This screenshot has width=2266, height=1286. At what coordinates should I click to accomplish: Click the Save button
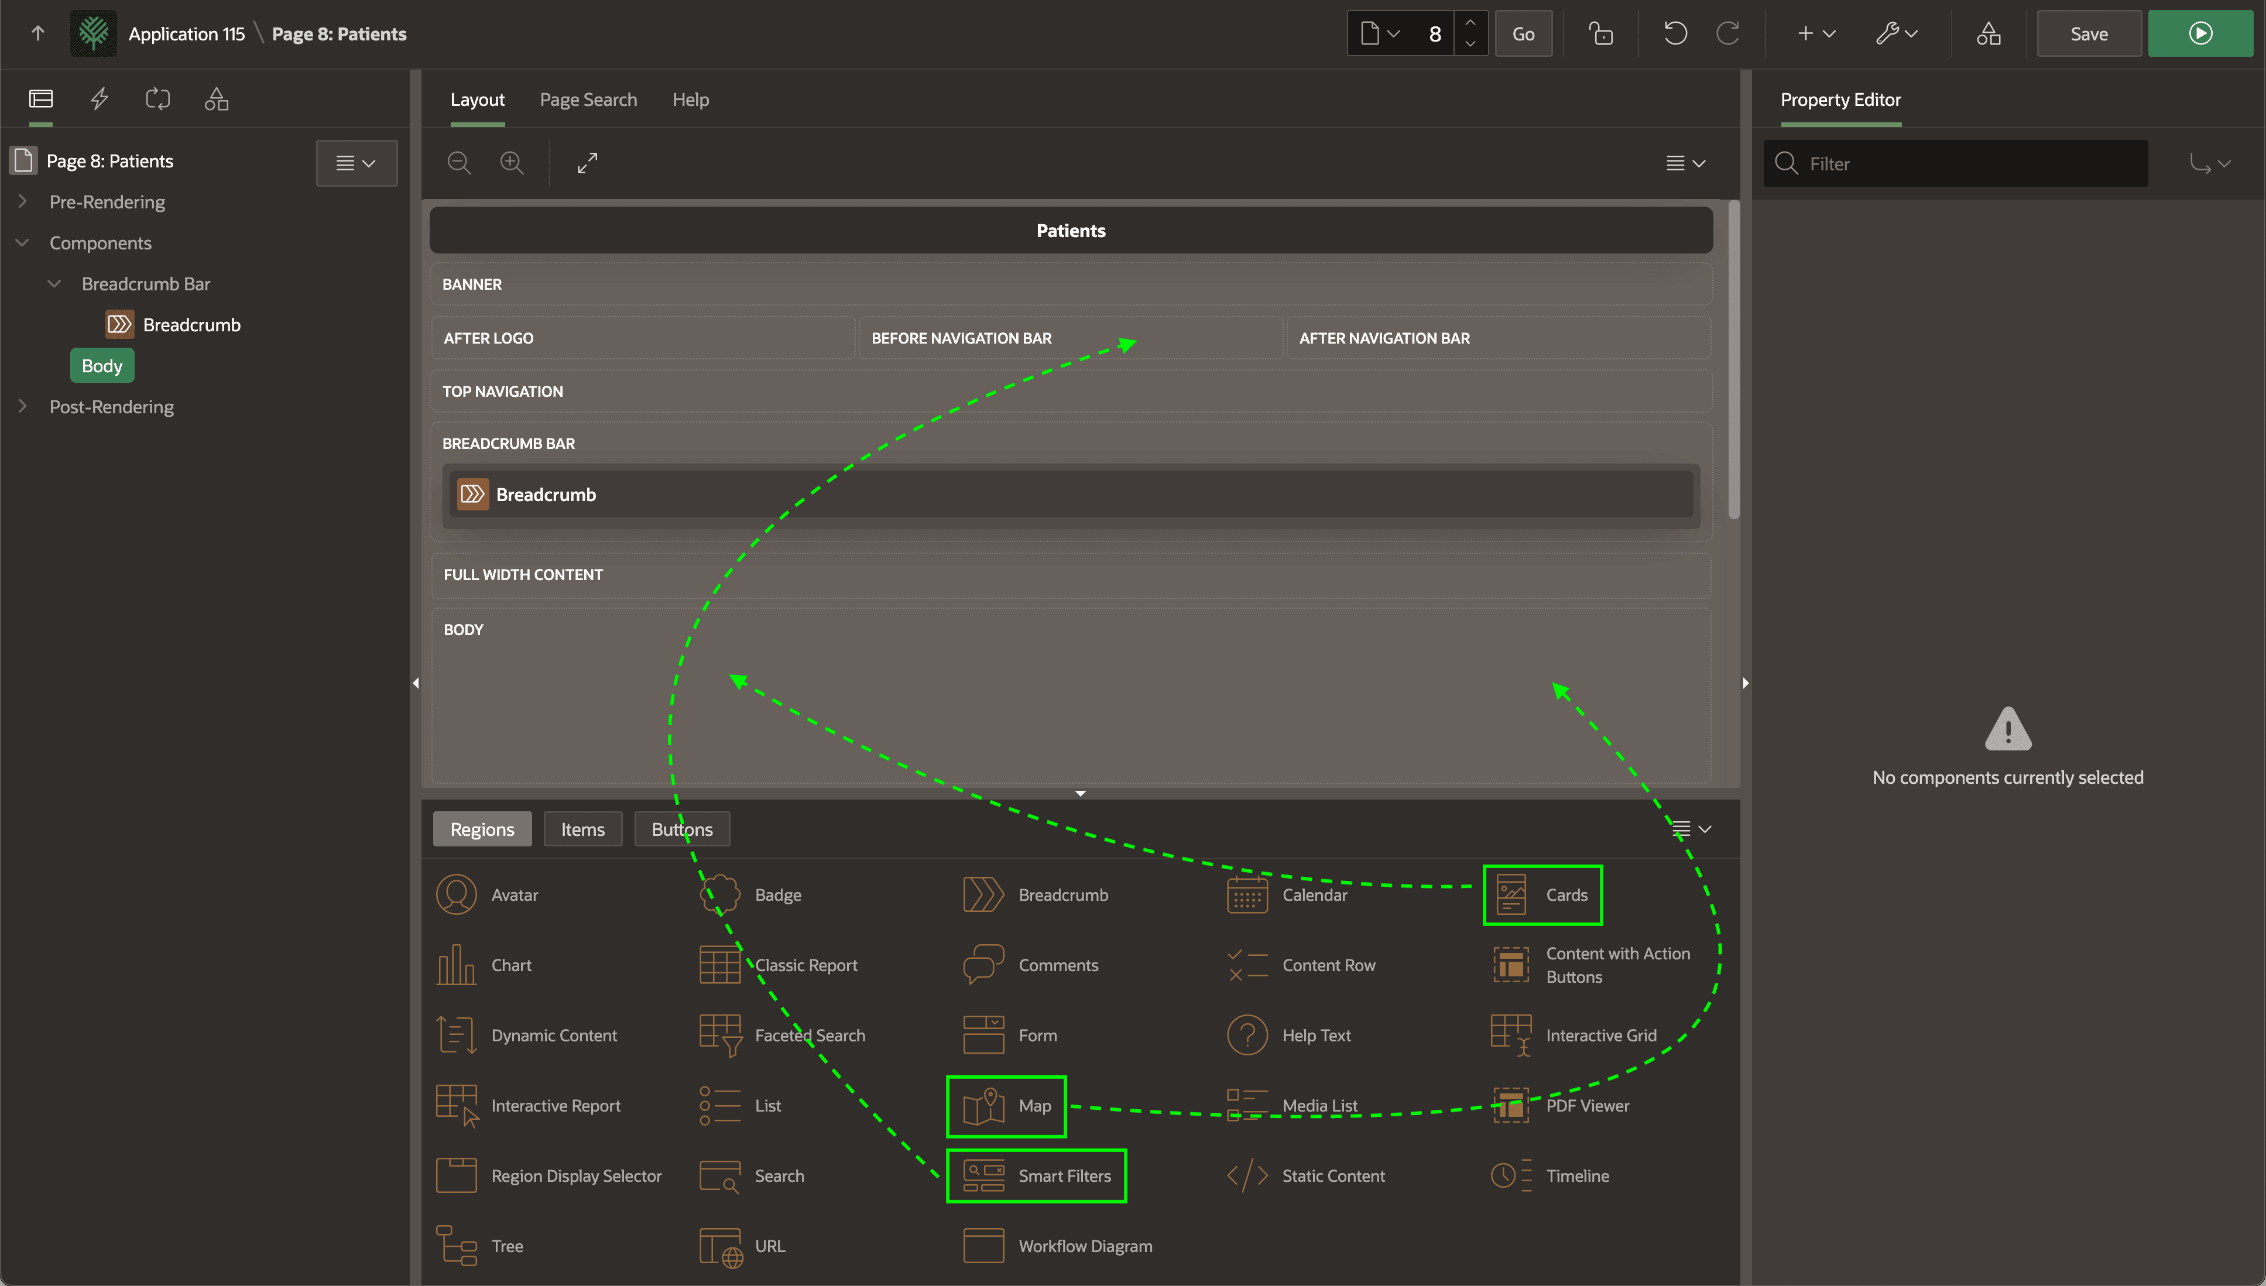coord(2089,33)
